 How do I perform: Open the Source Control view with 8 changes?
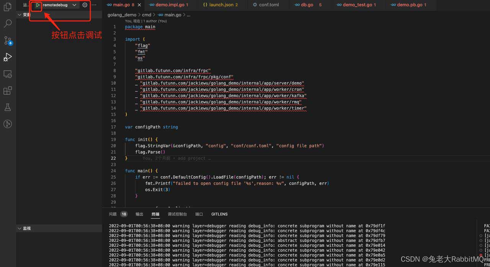point(8,40)
